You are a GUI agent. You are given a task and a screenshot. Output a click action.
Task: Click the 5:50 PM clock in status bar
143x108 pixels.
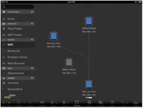(x=71, y=2)
